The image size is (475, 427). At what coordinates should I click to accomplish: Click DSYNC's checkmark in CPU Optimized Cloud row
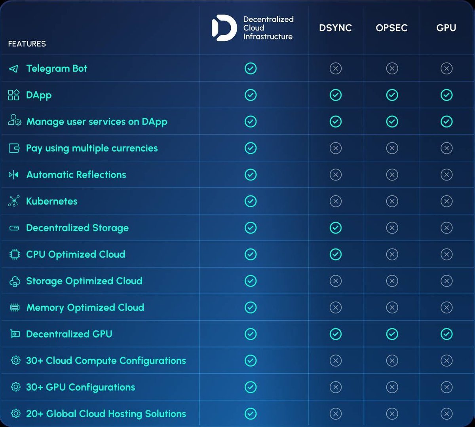(x=336, y=254)
